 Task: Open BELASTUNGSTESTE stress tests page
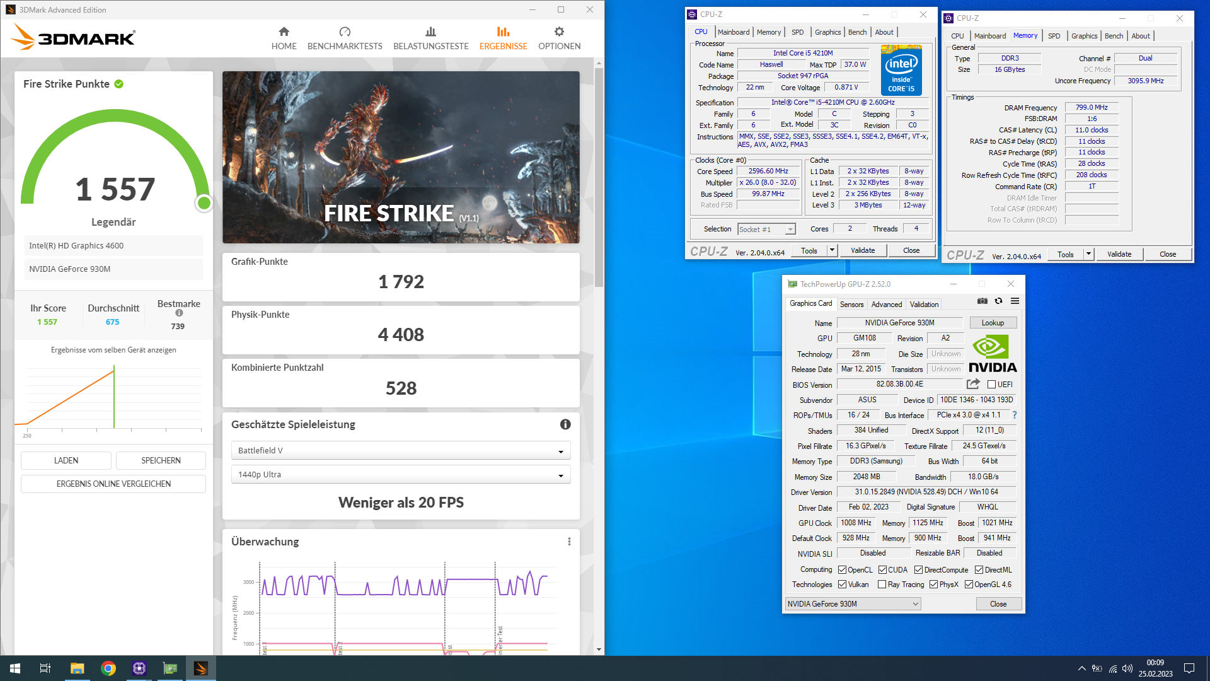pyautogui.click(x=431, y=38)
